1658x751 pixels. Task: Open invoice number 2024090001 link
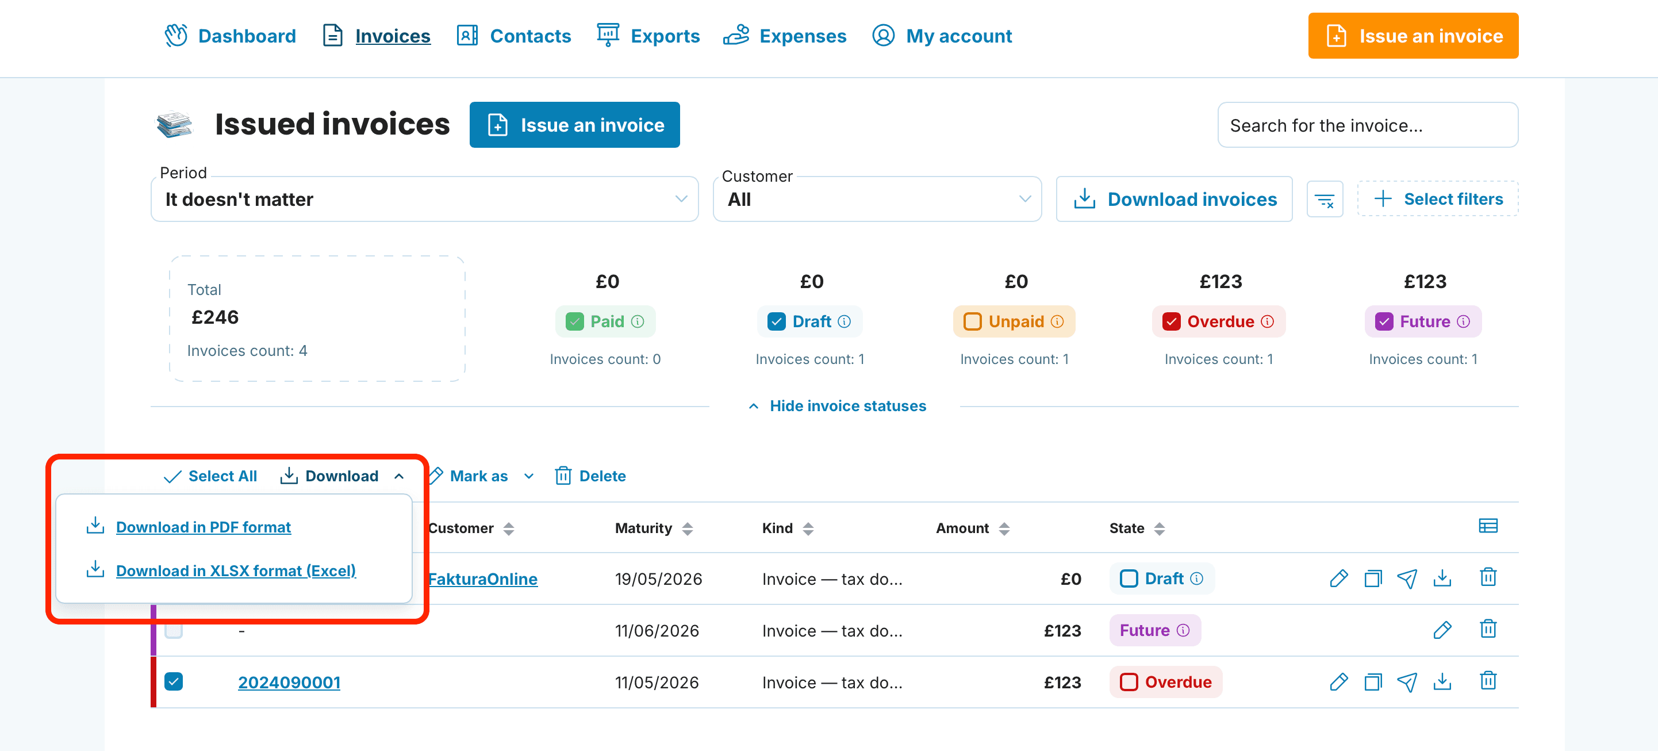(289, 682)
